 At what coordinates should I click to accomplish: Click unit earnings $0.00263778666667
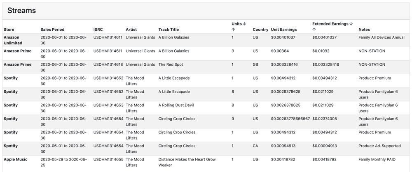tap(290, 119)
